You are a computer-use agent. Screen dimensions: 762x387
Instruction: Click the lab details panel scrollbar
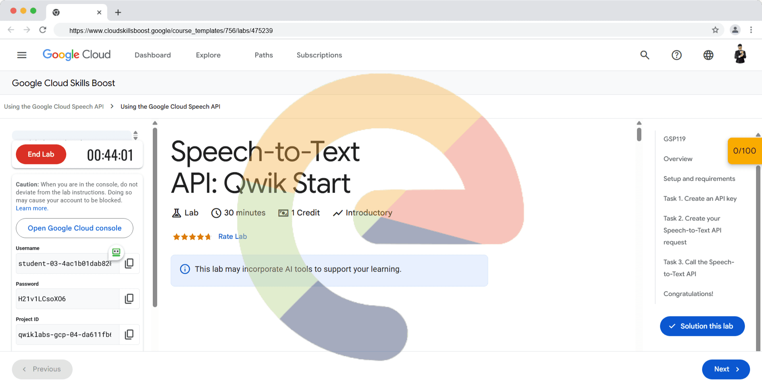click(x=155, y=218)
